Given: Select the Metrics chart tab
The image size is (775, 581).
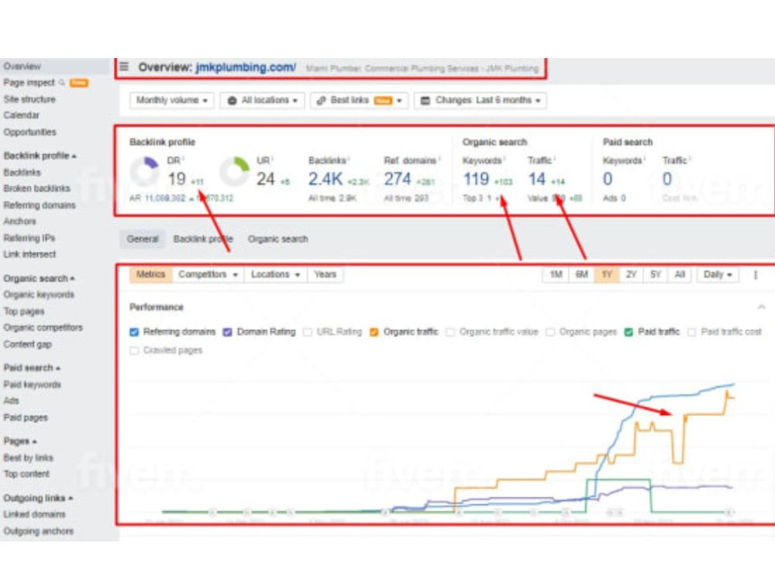Looking at the screenshot, I should [151, 275].
